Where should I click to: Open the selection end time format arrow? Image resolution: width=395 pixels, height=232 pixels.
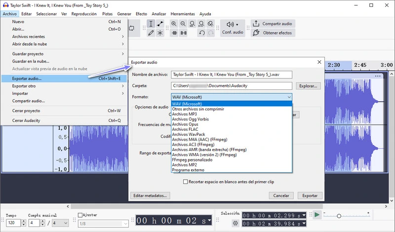[x=304, y=224]
